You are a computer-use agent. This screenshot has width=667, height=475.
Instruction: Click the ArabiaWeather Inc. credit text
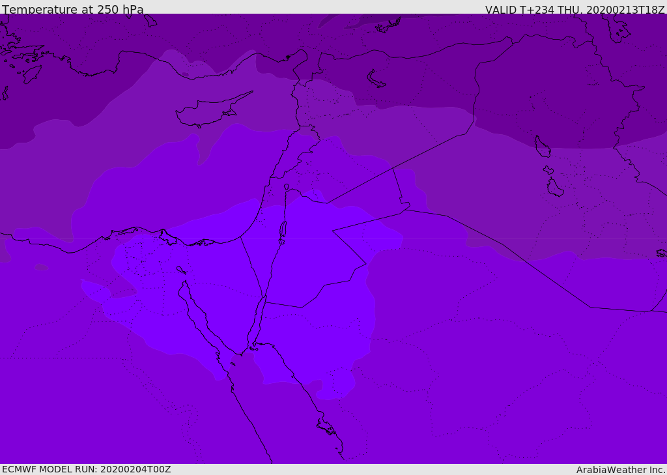pyautogui.click(x=621, y=470)
